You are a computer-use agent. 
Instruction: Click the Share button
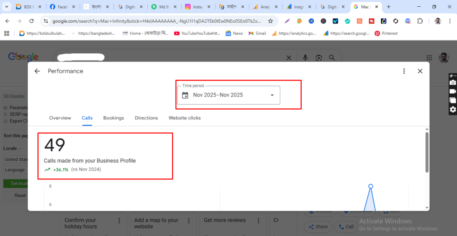[x=318, y=227]
